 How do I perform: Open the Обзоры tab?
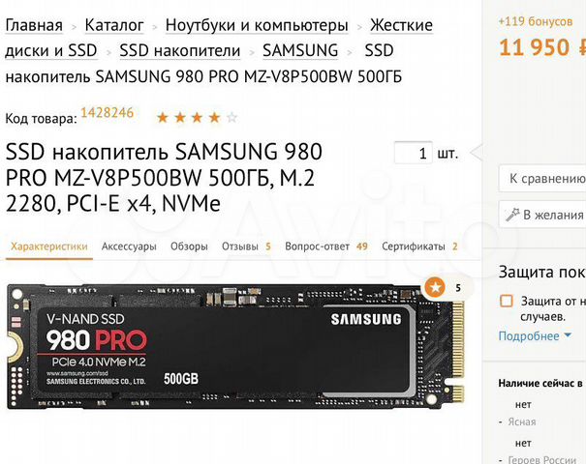(x=189, y=246)
